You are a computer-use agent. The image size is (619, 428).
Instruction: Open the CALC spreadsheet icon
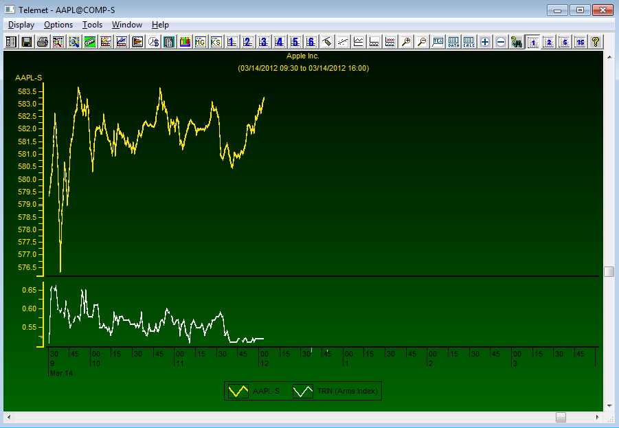(469, 41)
